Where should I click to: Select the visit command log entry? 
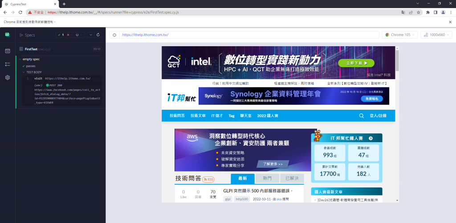click(62, 79)
